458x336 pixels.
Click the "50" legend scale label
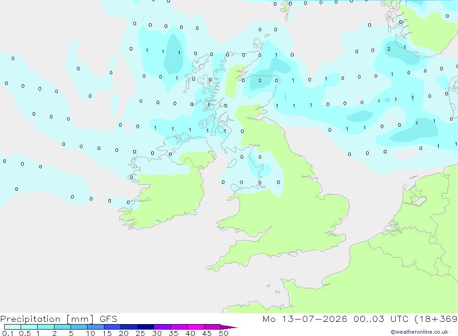[x=224, y=333]
